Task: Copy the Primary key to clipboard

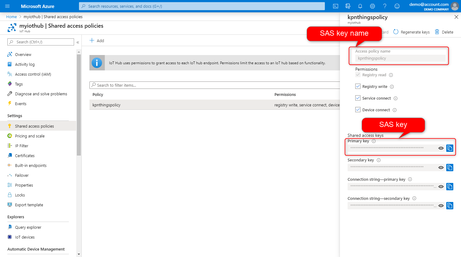Action: tap(450, 148)
